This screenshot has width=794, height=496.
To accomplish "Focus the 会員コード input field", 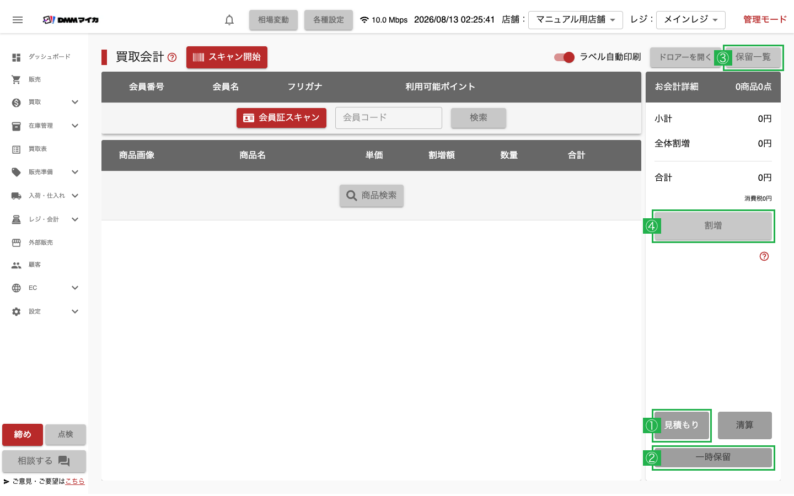I will (x=389, y=118).
